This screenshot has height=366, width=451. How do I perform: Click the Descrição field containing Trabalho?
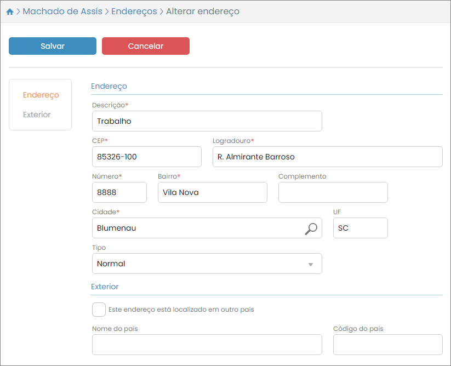click(x=207, y=121)
